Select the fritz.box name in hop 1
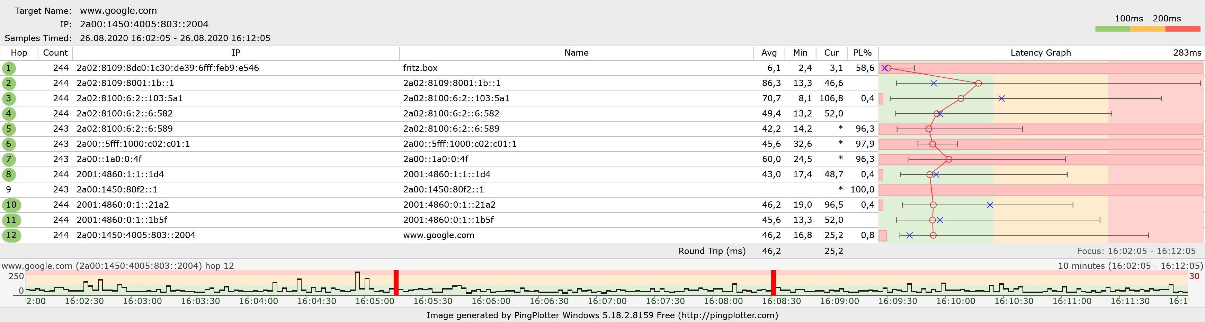 pyautogui.click(x=420, y=68)
